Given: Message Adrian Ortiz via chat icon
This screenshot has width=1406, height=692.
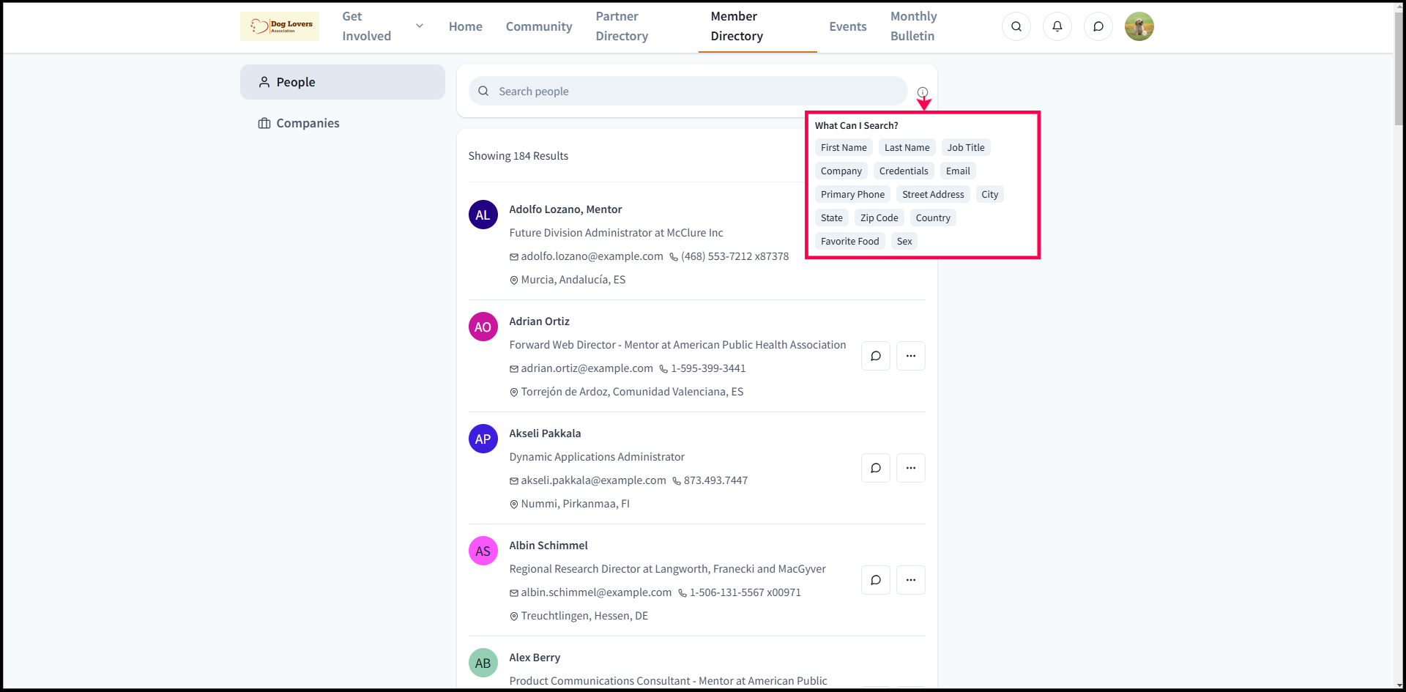Looking at the screenshot, I should (876, 356).
